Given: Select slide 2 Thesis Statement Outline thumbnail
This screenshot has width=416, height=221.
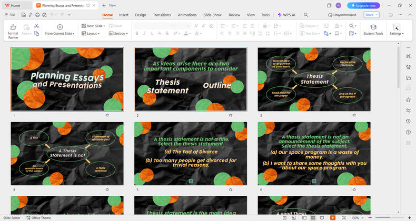Looking at the screenshot, I should tap(191, 79).
